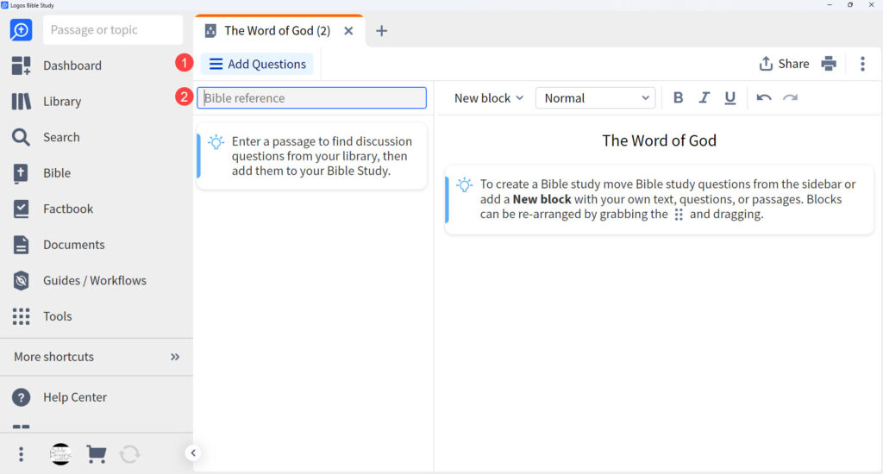
Task: Toggle underline formatting
Action: pyautogui.click(x=730, y=98)
